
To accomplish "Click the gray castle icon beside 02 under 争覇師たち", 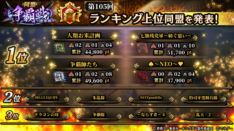I will tap(87, 74).
